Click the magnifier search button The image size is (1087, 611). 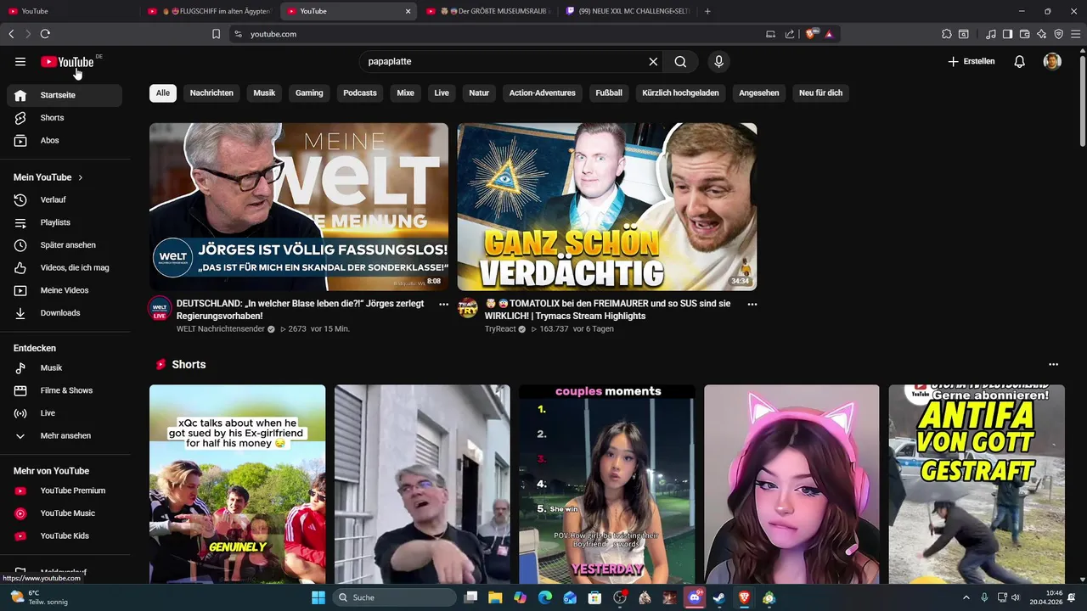(x=680, y=61)
